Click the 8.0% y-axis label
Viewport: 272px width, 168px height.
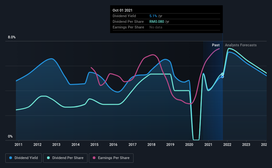click(x=12, y=37)
